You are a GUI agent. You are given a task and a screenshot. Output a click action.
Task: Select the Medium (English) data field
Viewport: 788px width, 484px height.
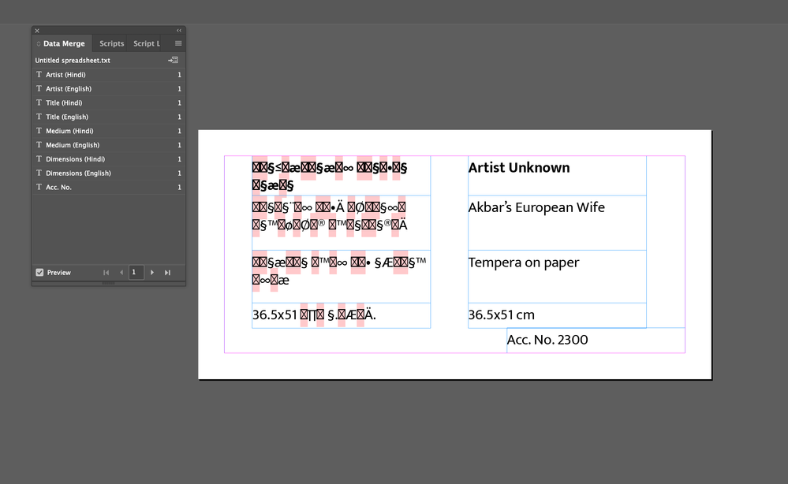[x=109, y=144]
